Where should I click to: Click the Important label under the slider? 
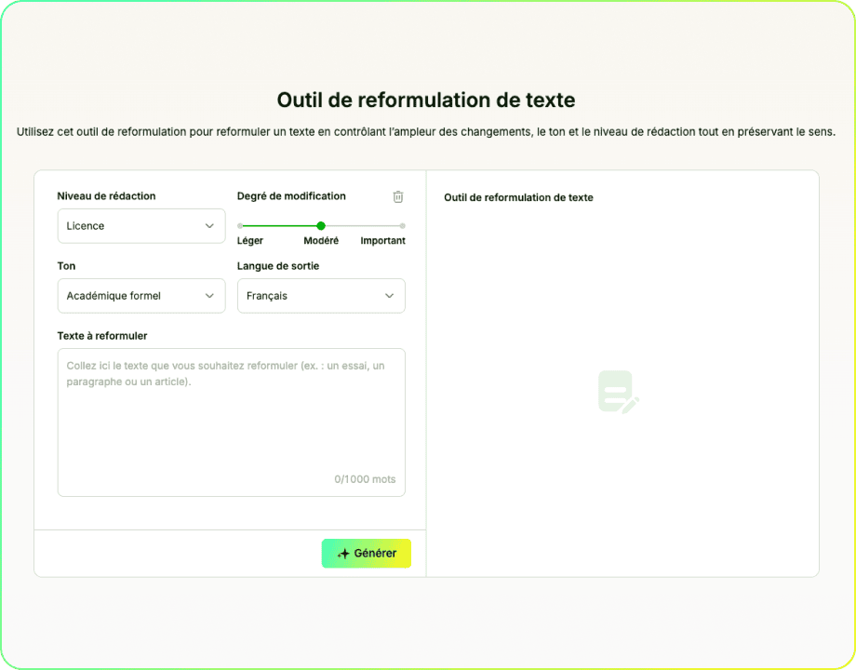(382, 241)
